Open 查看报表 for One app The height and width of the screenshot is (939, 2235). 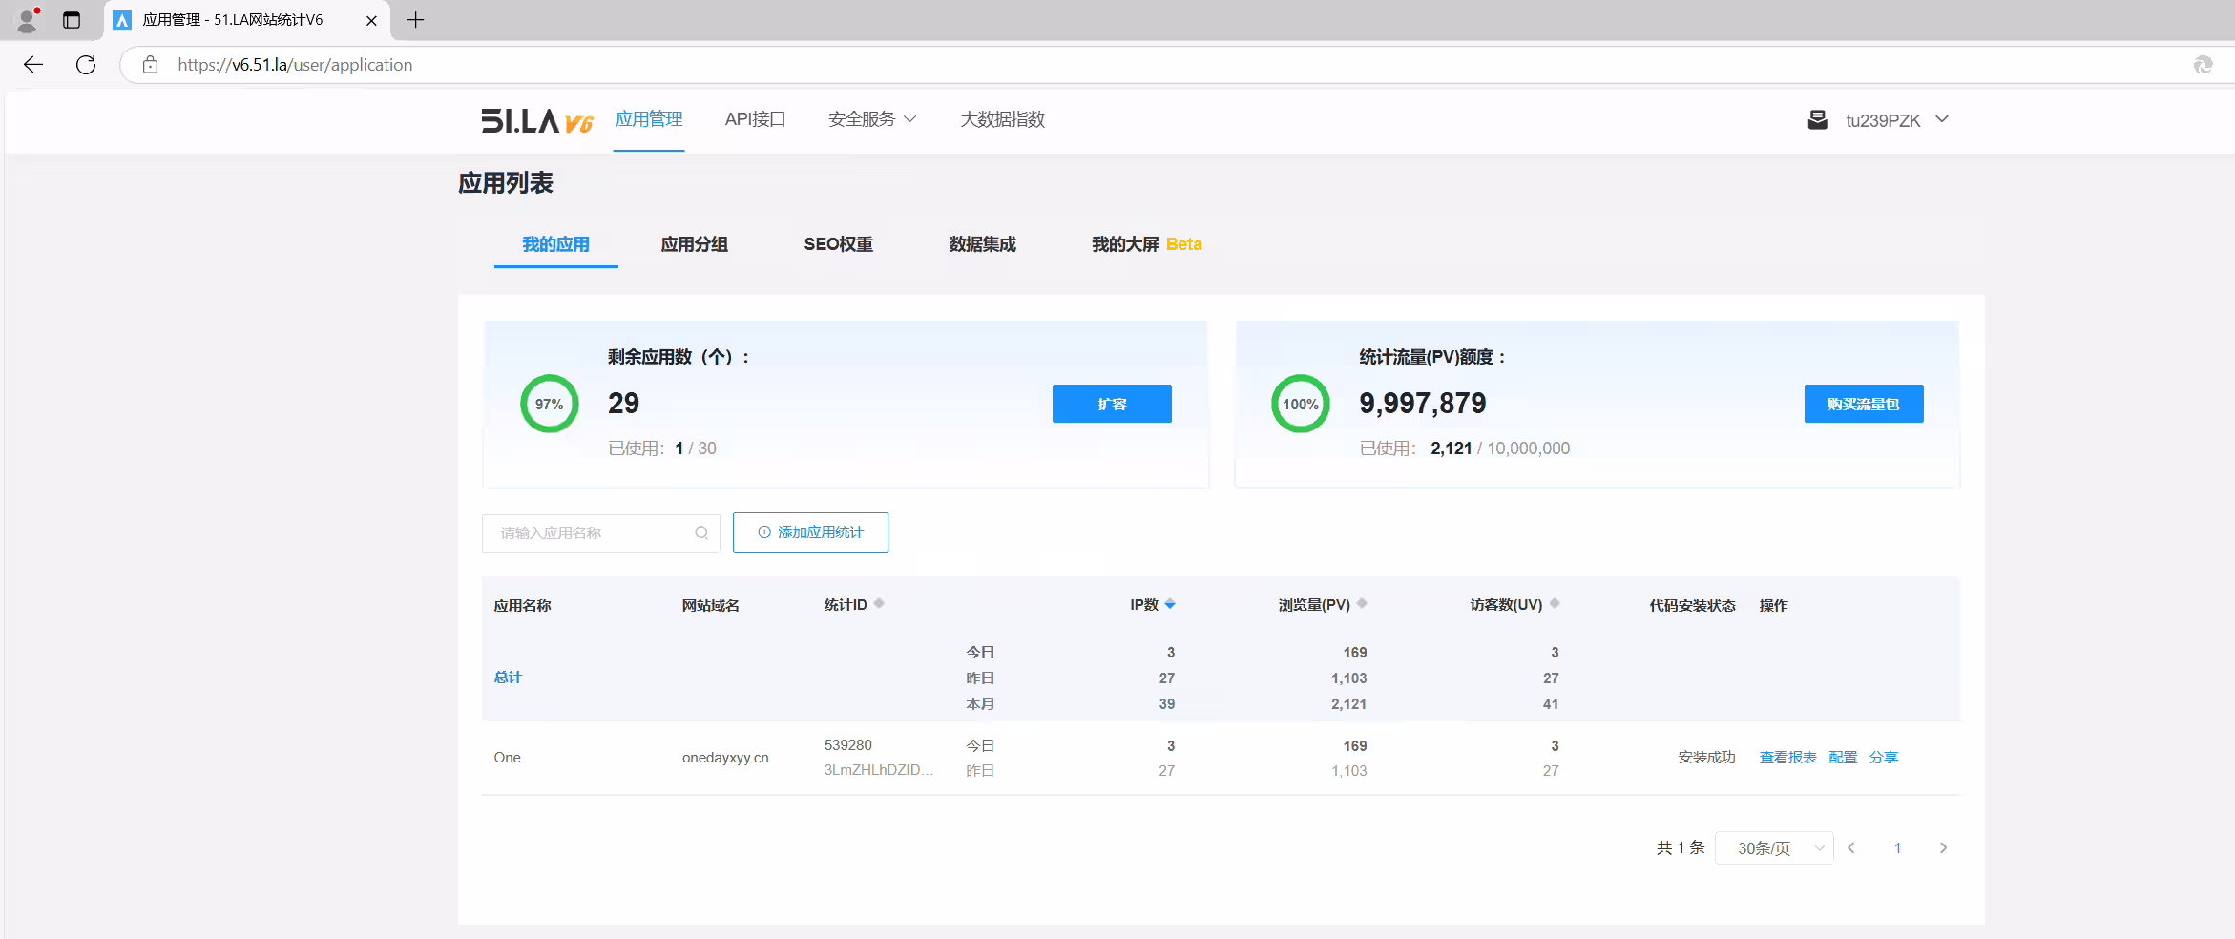click(x=1788, y=758)
